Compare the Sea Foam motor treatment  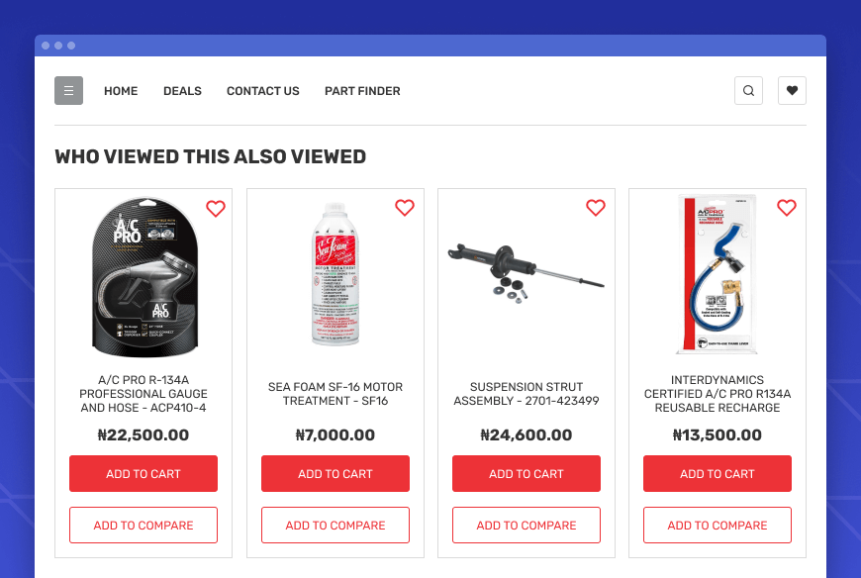point(335,526)
